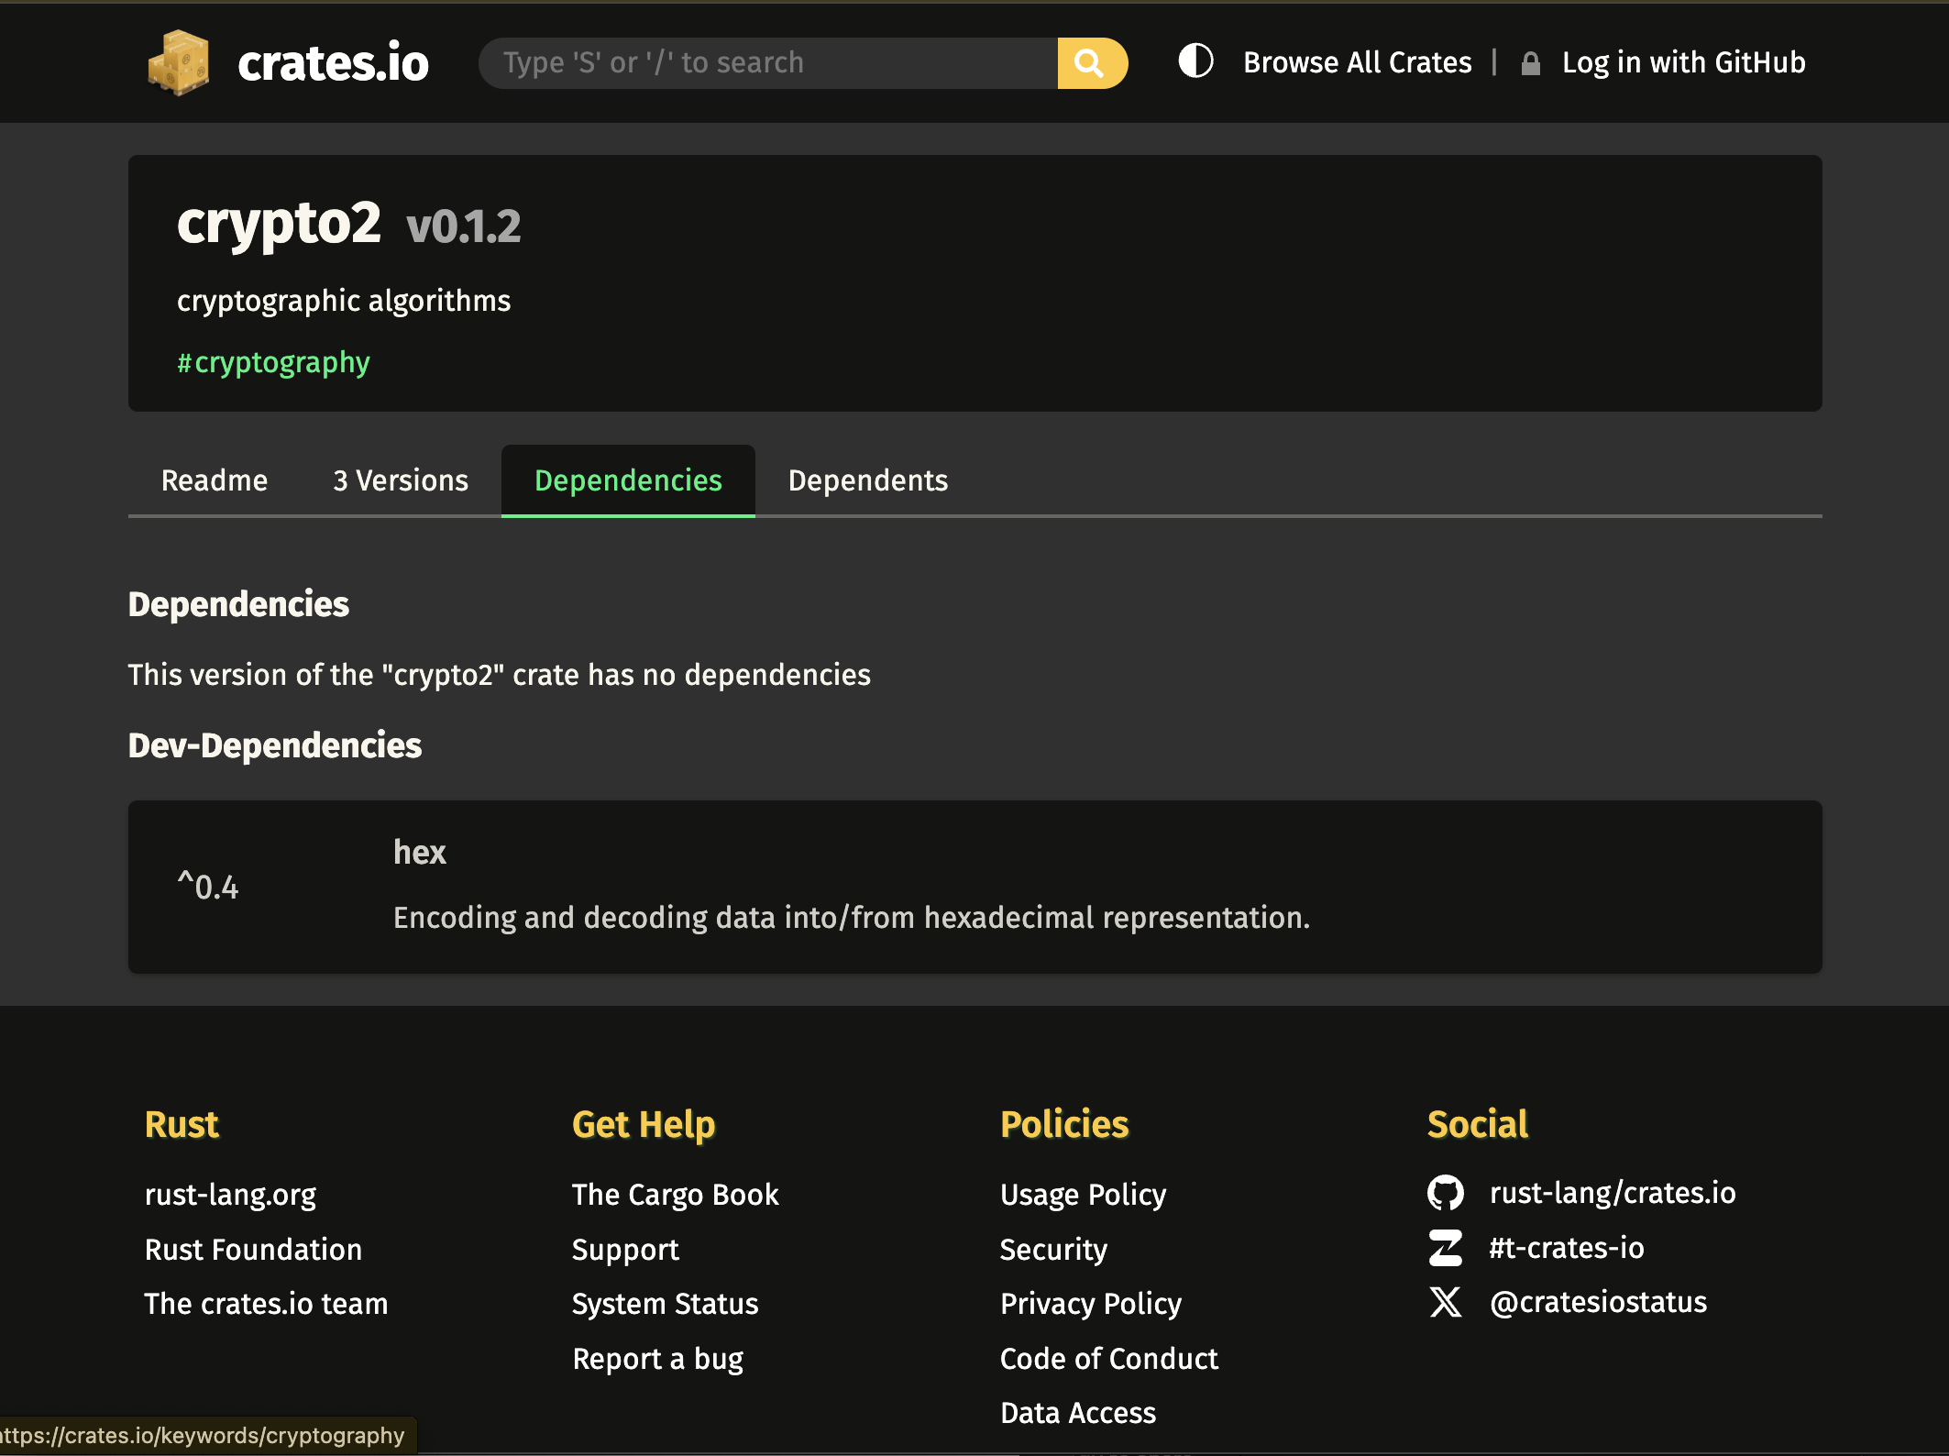Open the Usage Policy link
Screen dimensions: 1949x1456
tap(1083, 1195)
